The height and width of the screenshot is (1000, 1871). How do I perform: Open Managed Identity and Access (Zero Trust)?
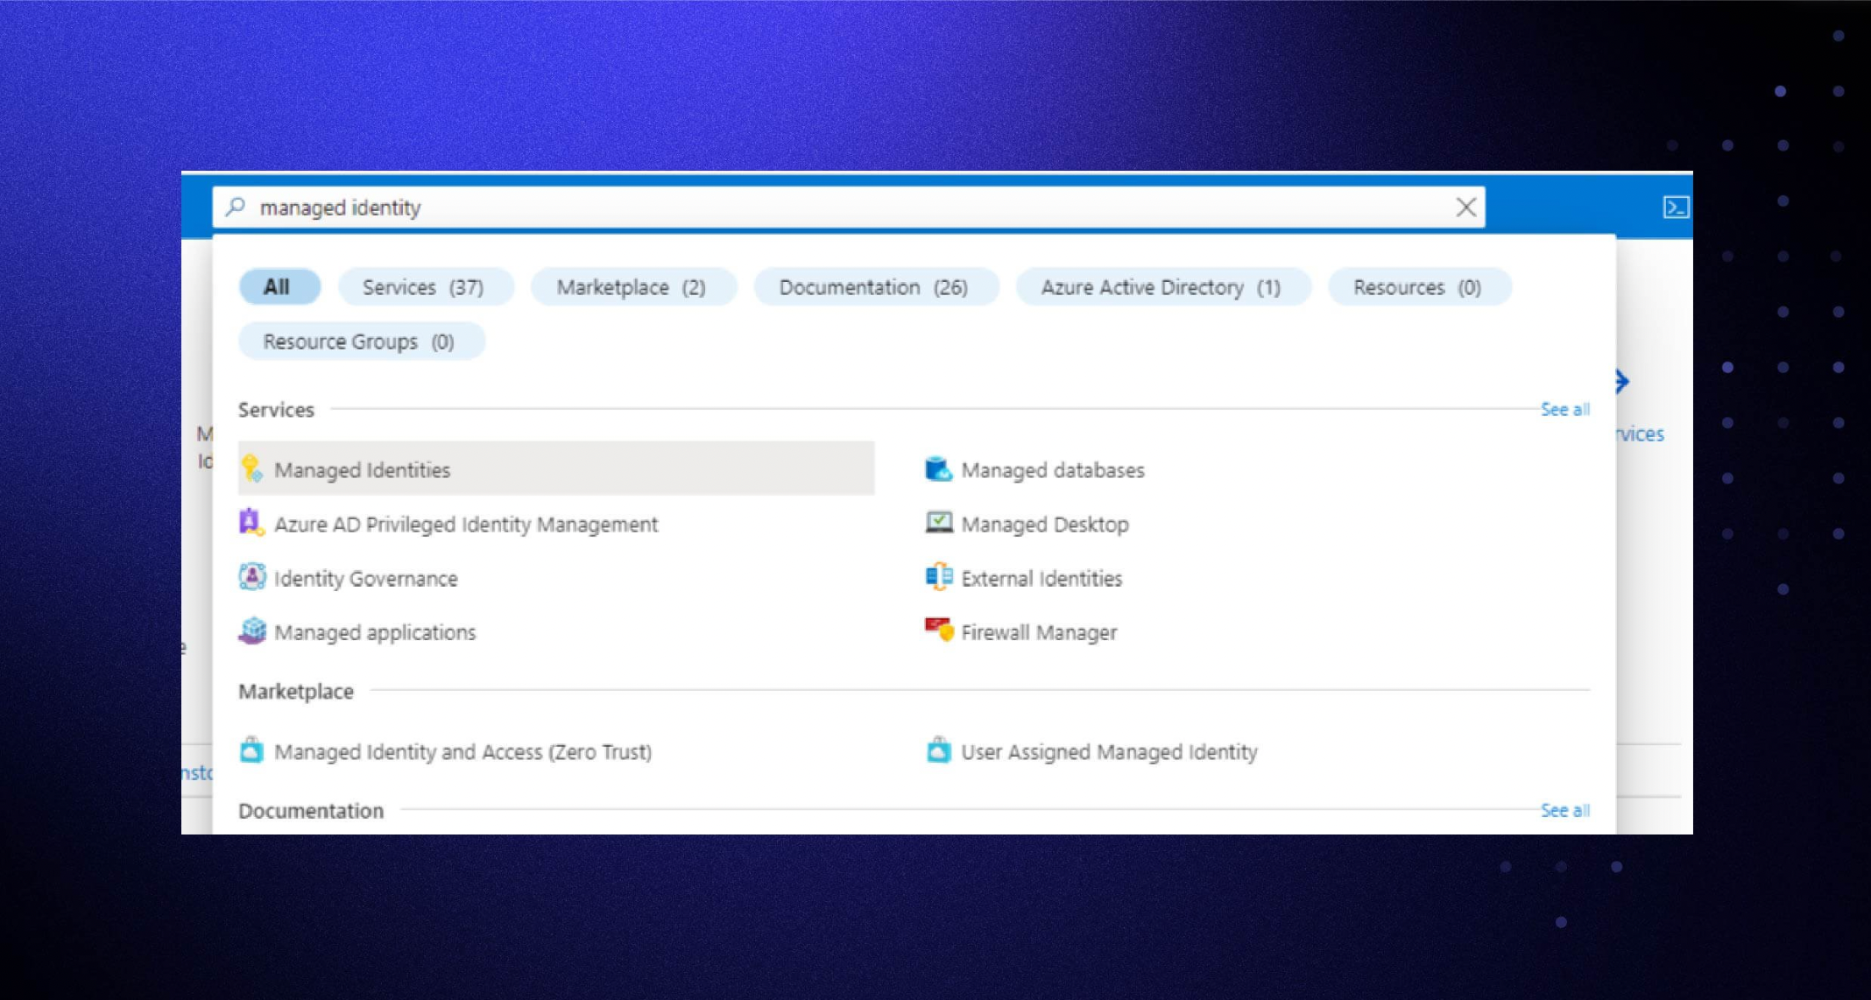462,751
